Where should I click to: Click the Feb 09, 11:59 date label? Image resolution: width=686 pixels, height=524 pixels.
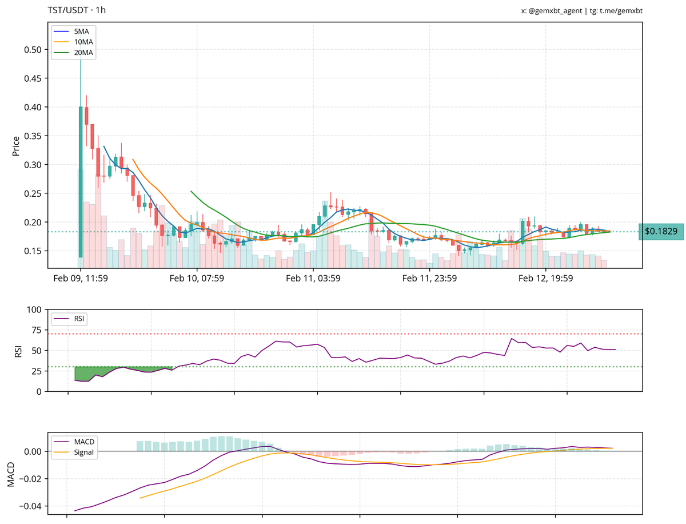pos(81,279)
